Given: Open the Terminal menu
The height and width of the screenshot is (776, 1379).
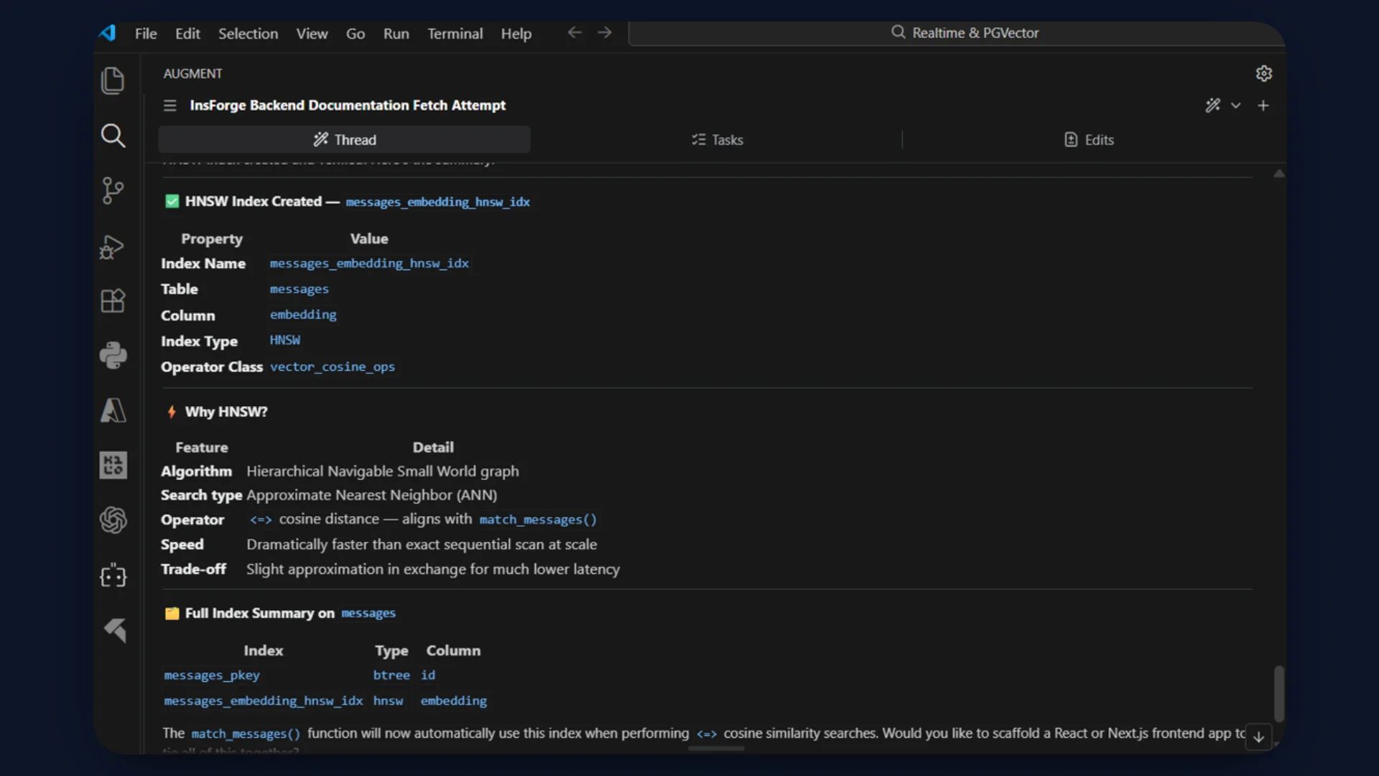Looking at the screenshot, I should pyautogui.click(x=455, y=33).
